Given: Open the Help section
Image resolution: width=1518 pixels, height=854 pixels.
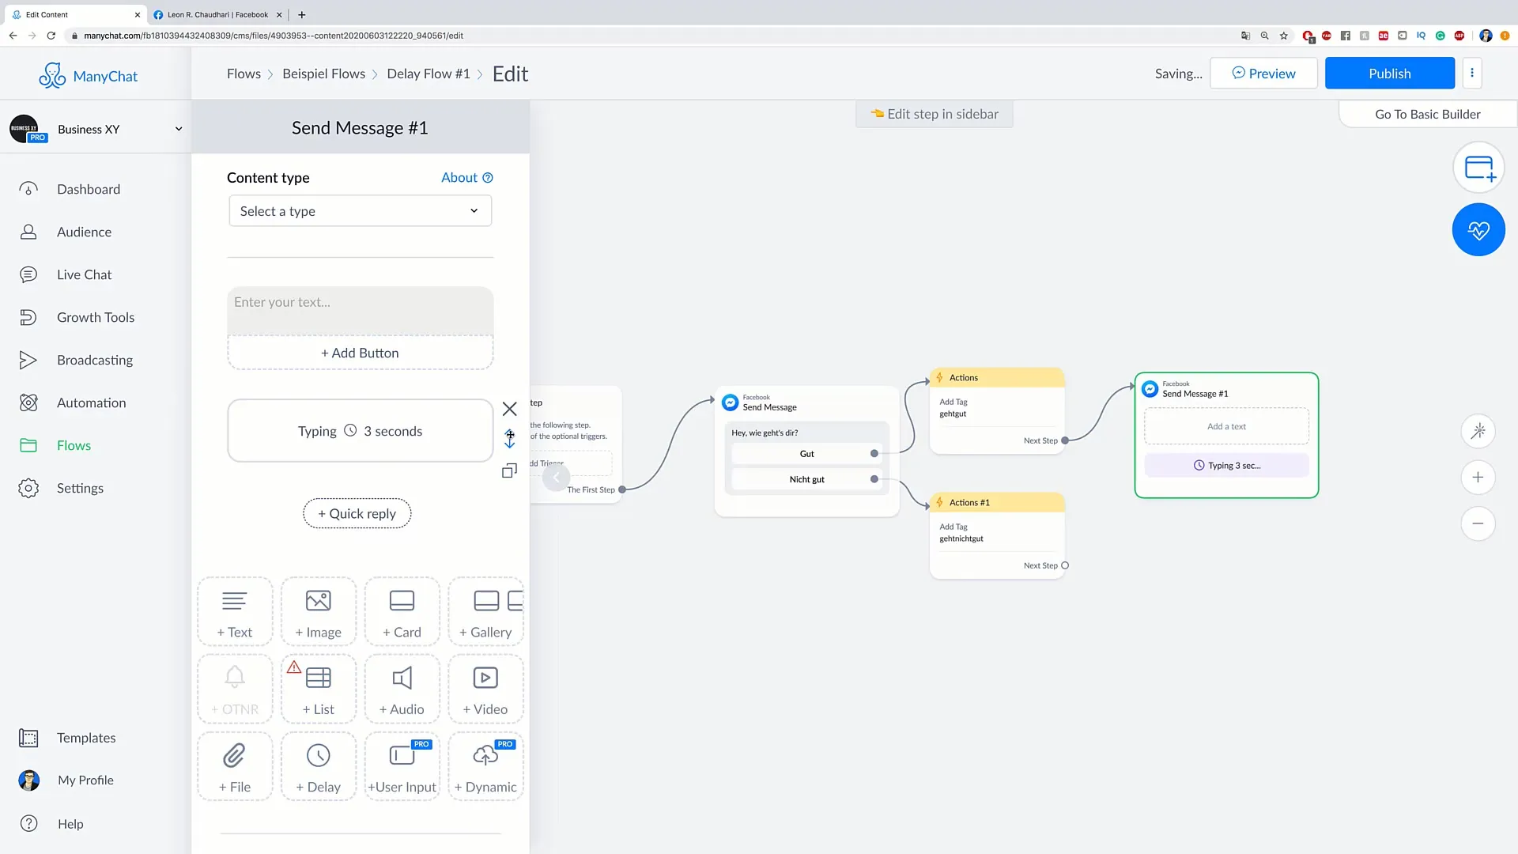Looking at the screenshot, I should click(x=70, y=823).
